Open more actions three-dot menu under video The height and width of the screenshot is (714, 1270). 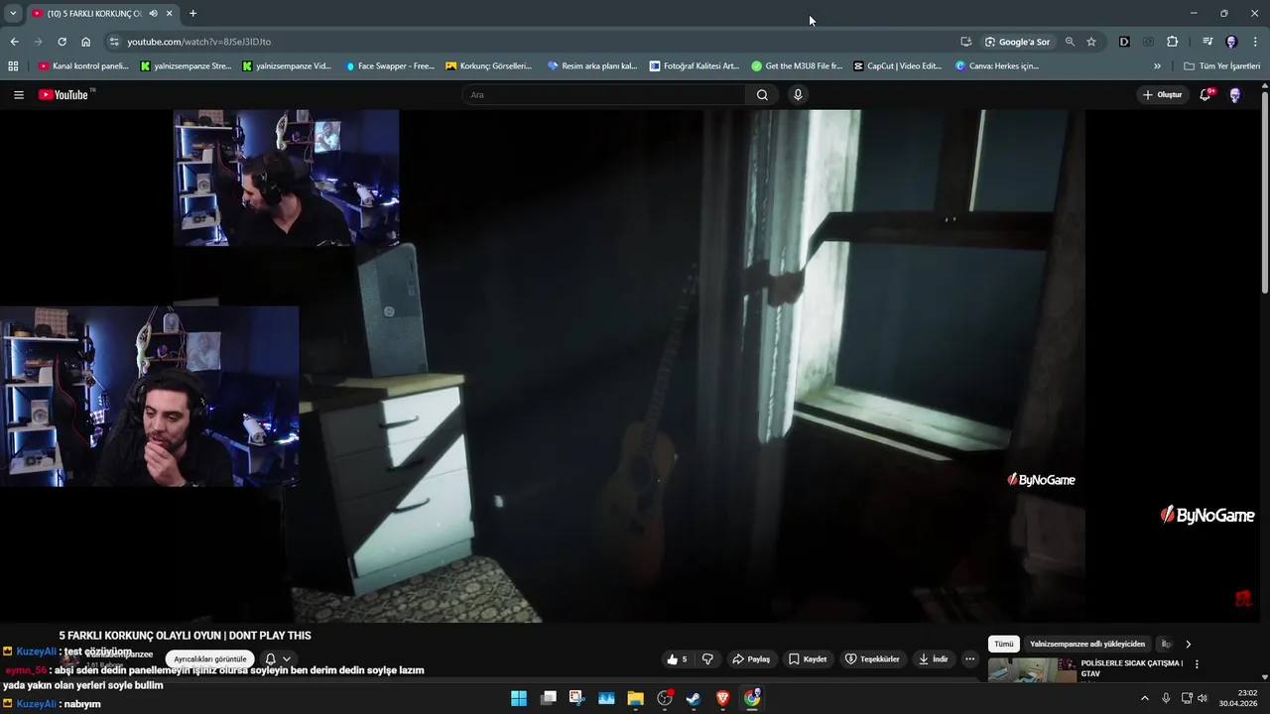(969, 659)
